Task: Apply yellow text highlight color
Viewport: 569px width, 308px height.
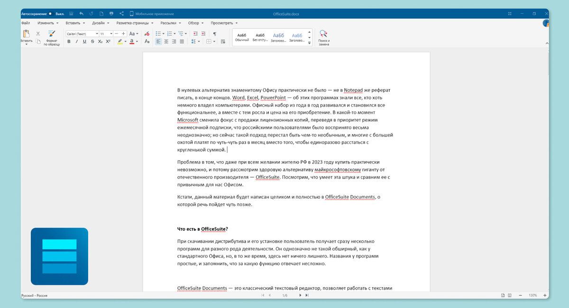Action: (120, 41)
